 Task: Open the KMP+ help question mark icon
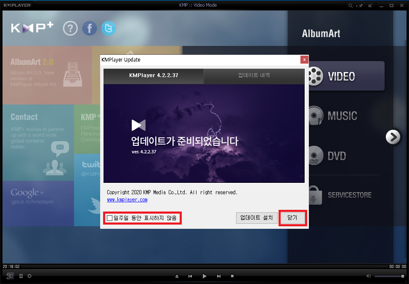click(x=70, y=28)
